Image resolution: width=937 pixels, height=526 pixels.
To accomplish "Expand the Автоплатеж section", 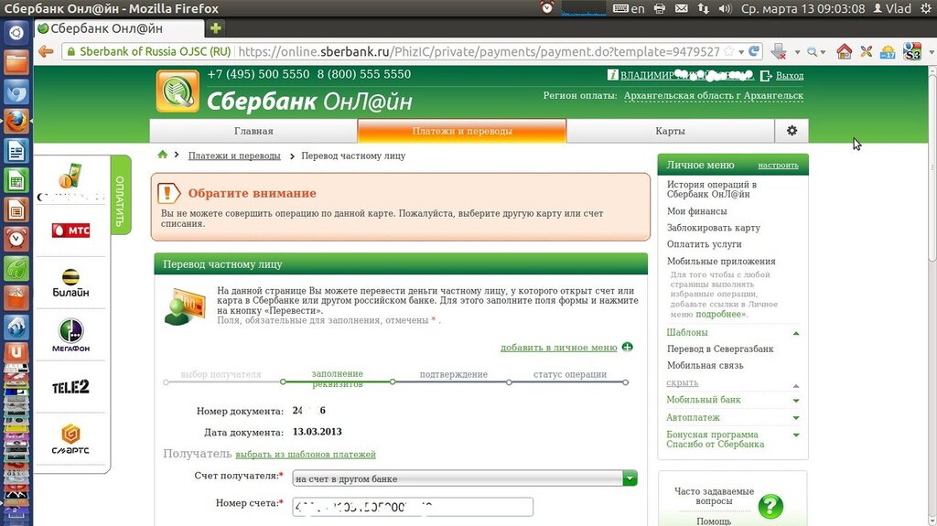I will [796, 418].
